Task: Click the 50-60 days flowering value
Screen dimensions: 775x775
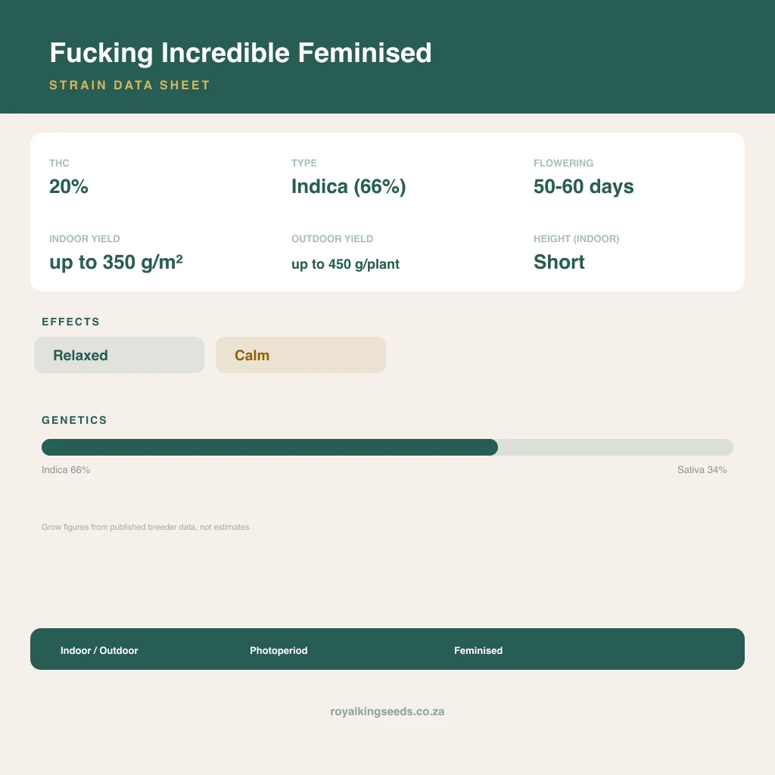Action: click(x=584, y=186)
